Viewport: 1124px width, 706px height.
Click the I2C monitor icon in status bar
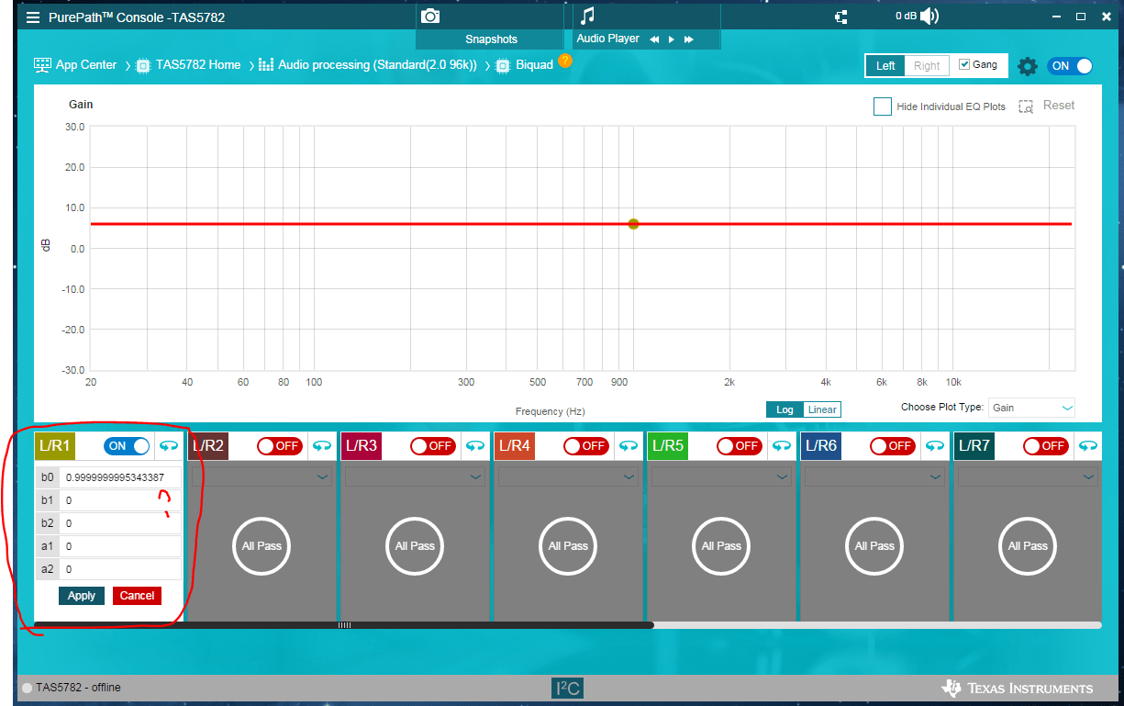pos(566,687)
